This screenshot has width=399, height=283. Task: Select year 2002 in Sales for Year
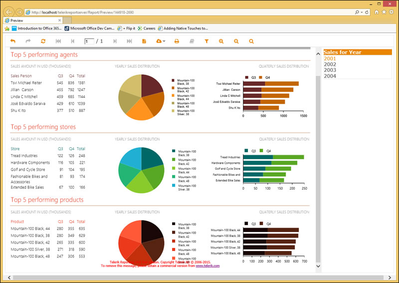(x=330, y=64)
